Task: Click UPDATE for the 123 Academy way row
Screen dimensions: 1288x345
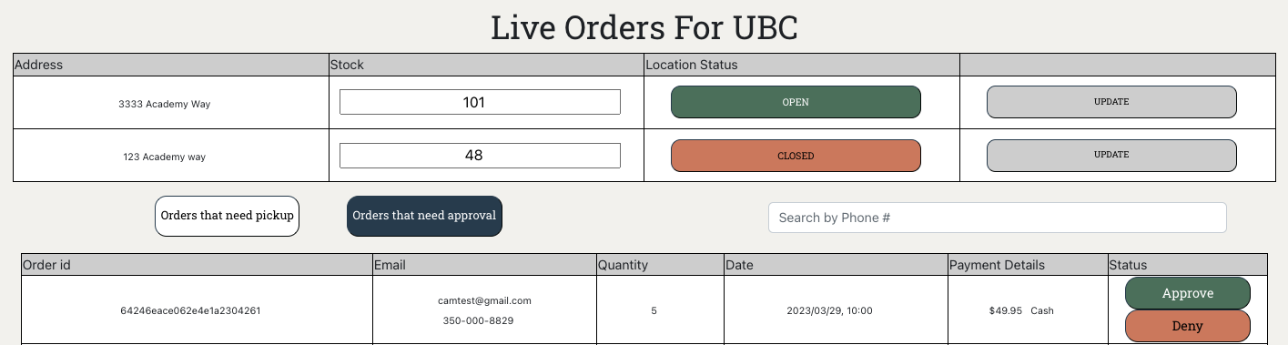Action: click(1111, 156)
